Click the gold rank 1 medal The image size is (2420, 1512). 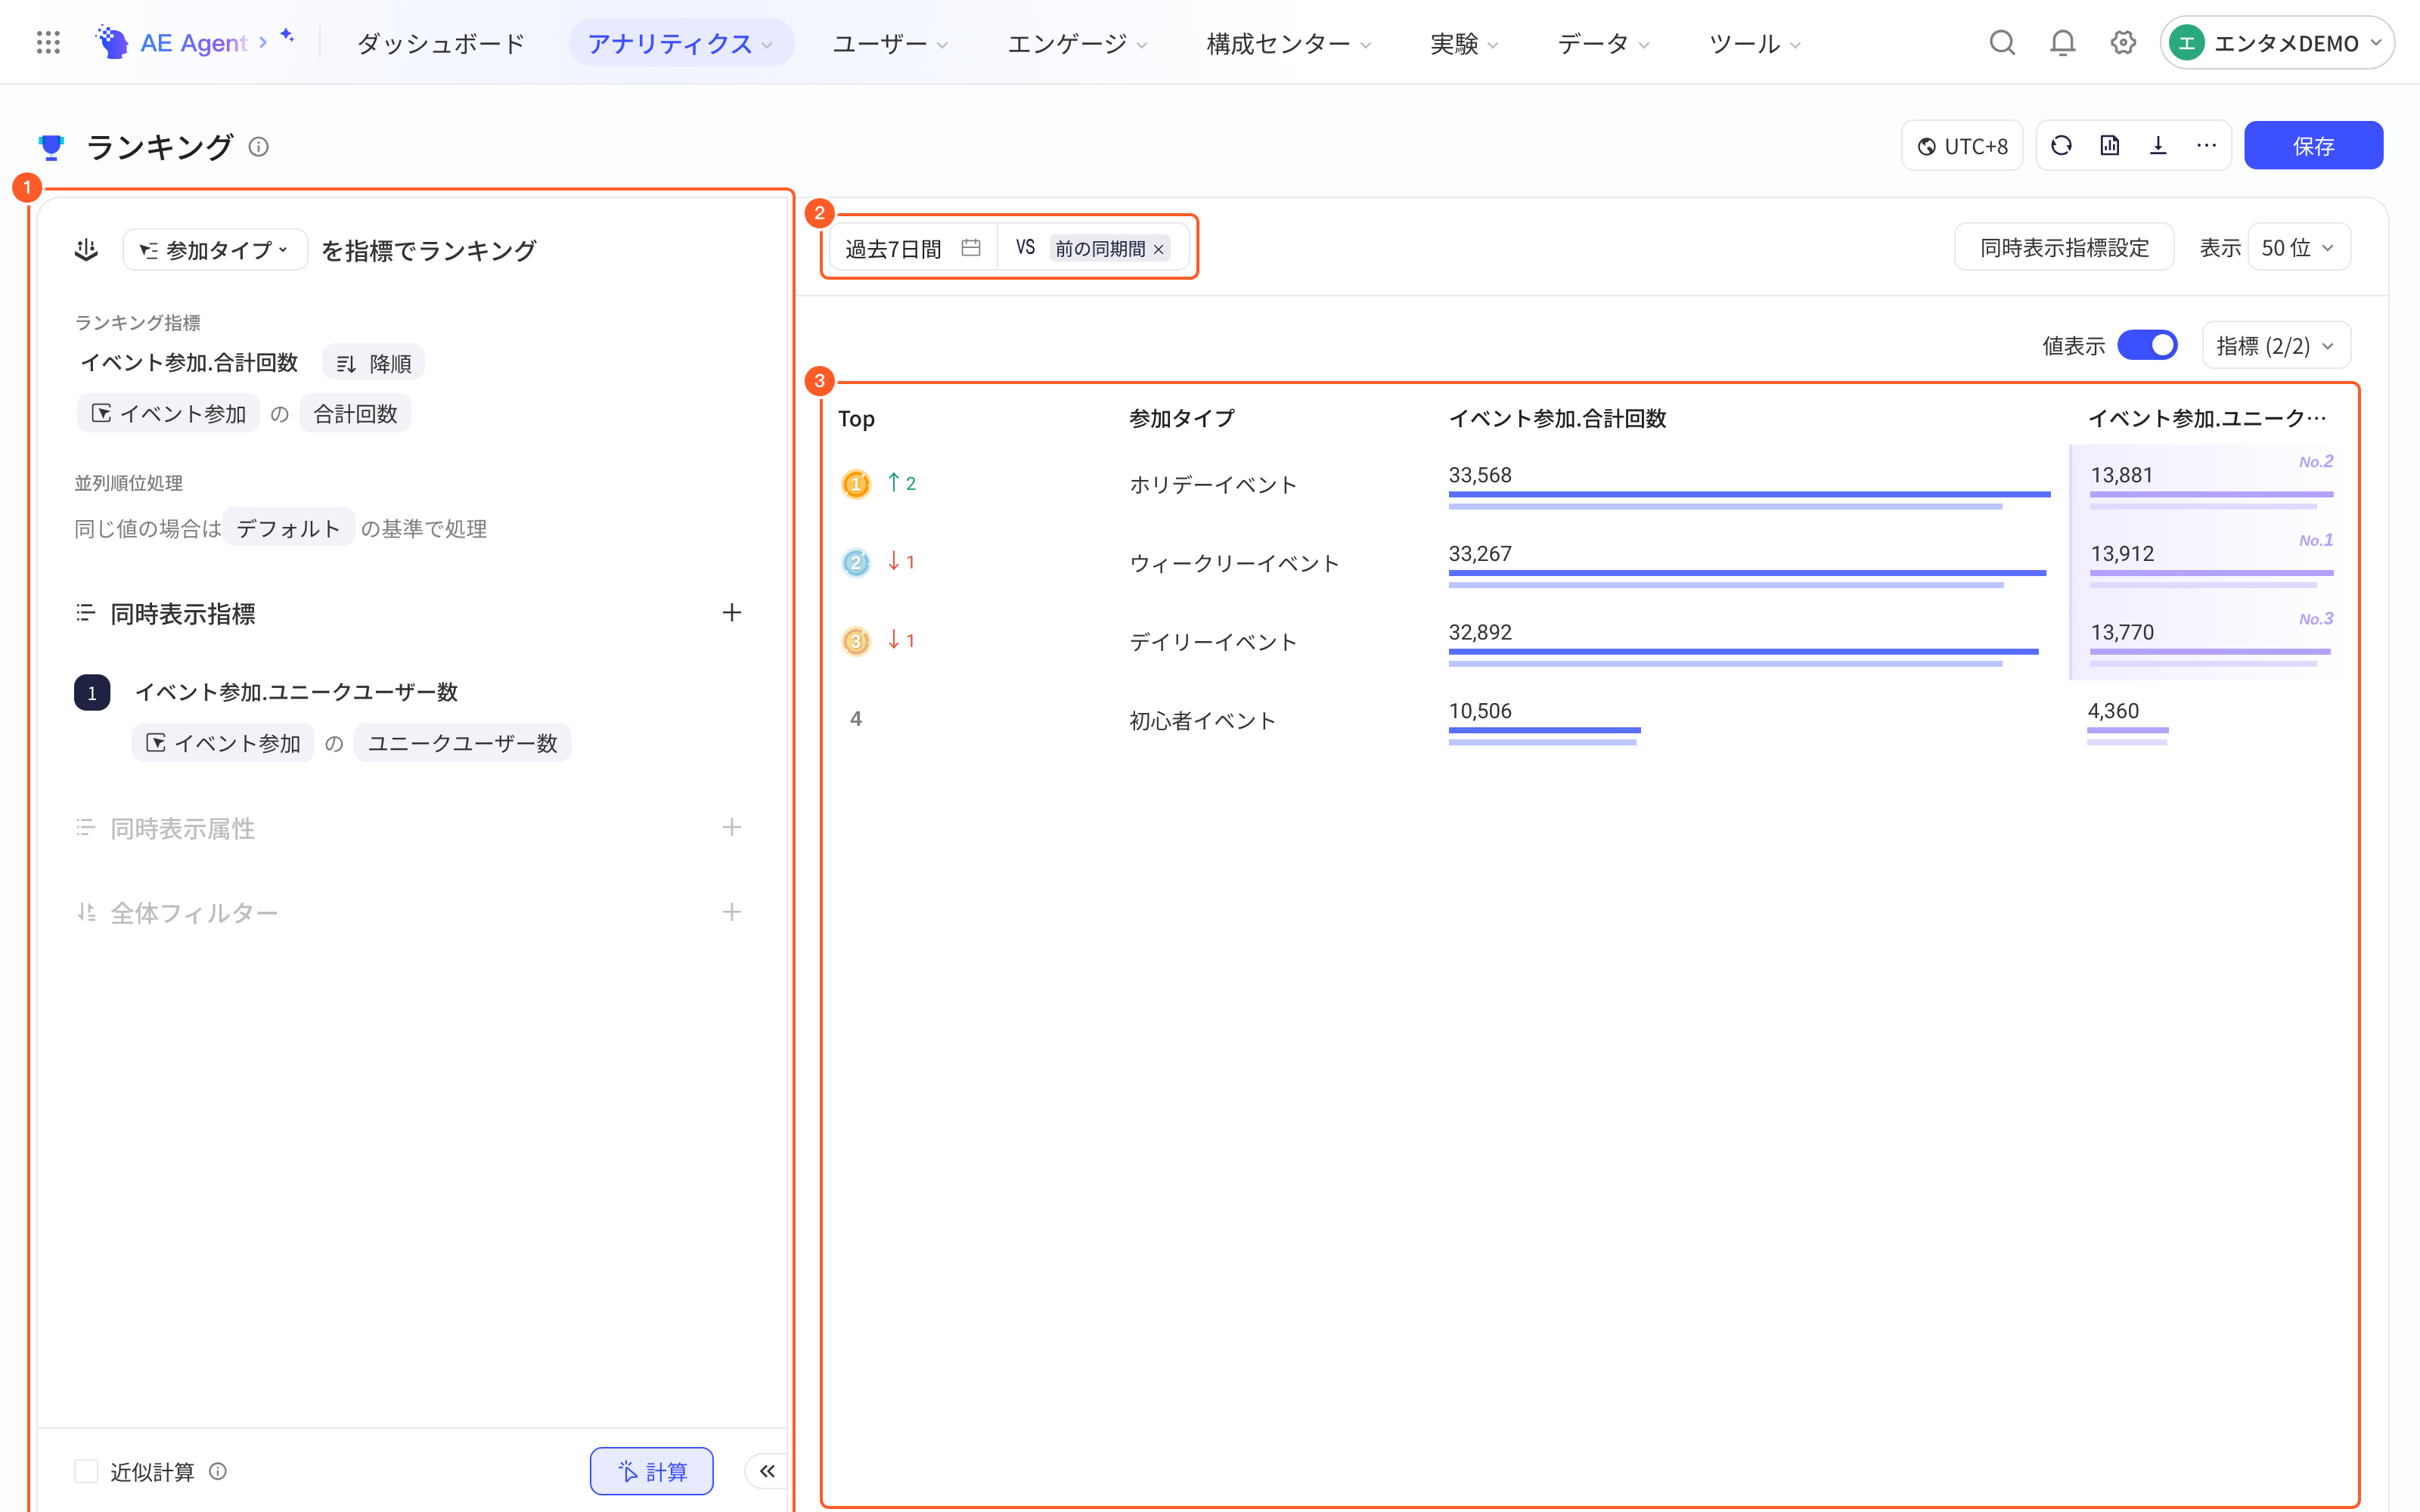tap(856, 484)
